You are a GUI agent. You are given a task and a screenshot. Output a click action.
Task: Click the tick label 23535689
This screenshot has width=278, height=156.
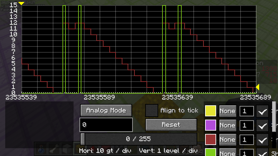point(256,97)
